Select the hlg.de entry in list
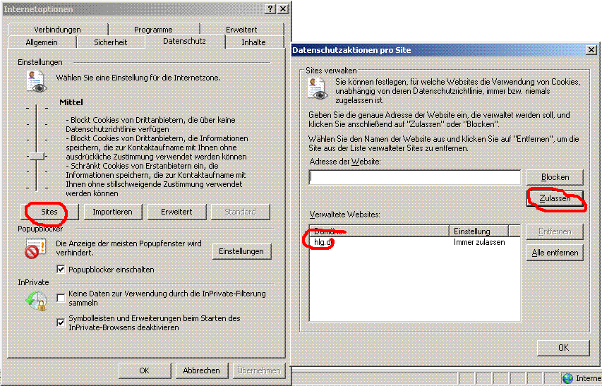The height and width of the screenshot is (386, 602). [x=323, y=242]
